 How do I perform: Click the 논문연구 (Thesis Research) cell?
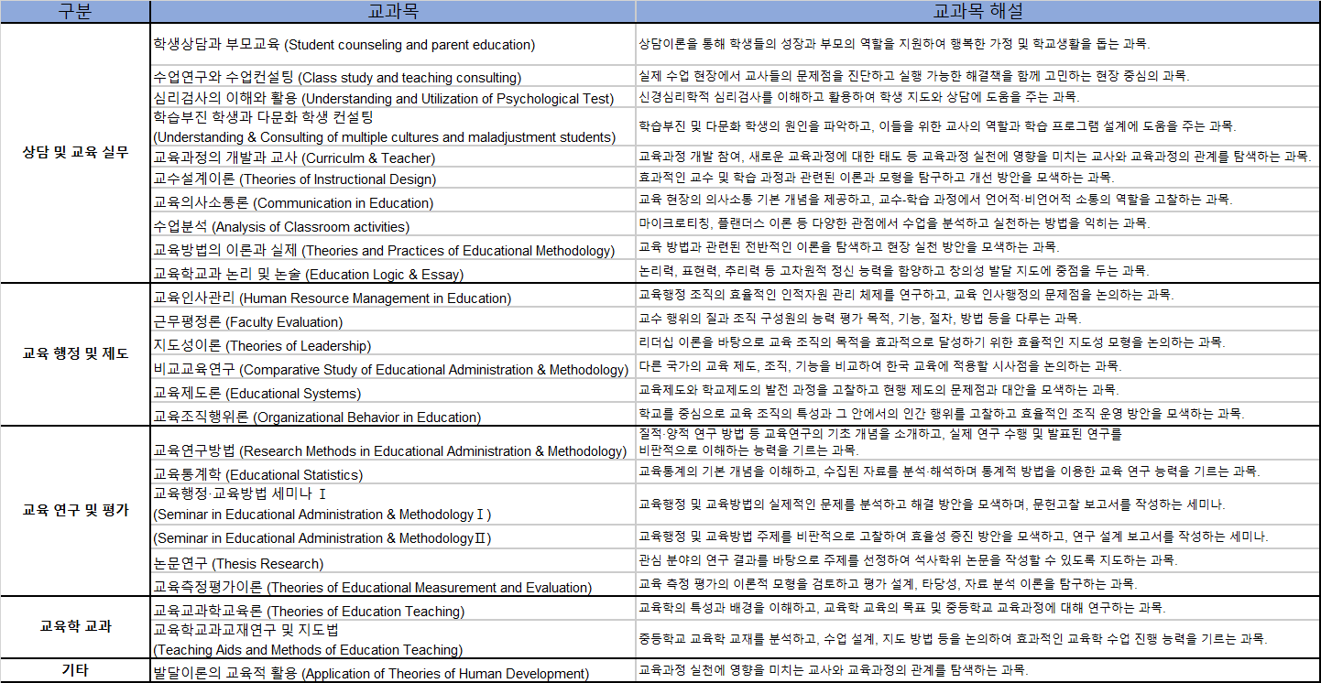coord(237,563)
